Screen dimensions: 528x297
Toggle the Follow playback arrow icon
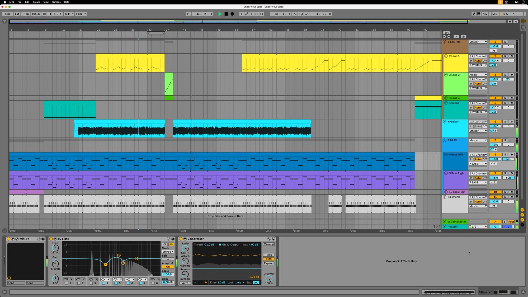point(188,14)
